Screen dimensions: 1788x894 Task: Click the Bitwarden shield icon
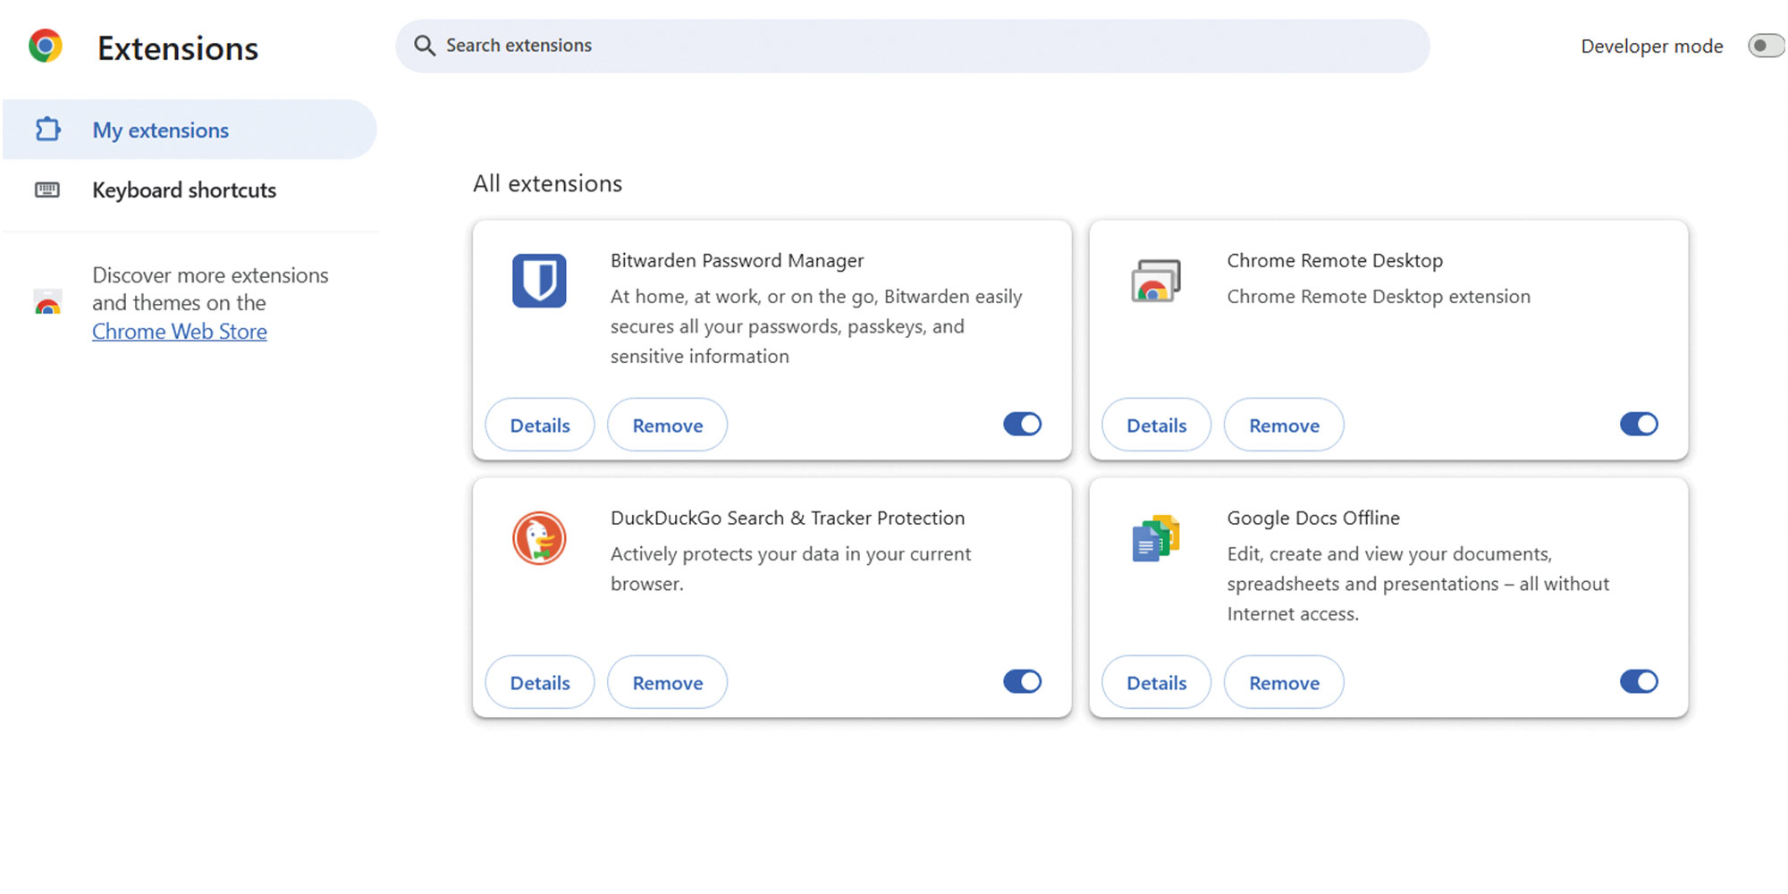click(x=539, y=281)
